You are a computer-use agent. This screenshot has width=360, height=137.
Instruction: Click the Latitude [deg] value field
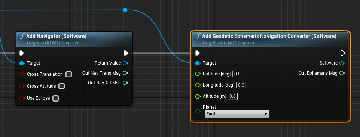(x=237, y=74)
